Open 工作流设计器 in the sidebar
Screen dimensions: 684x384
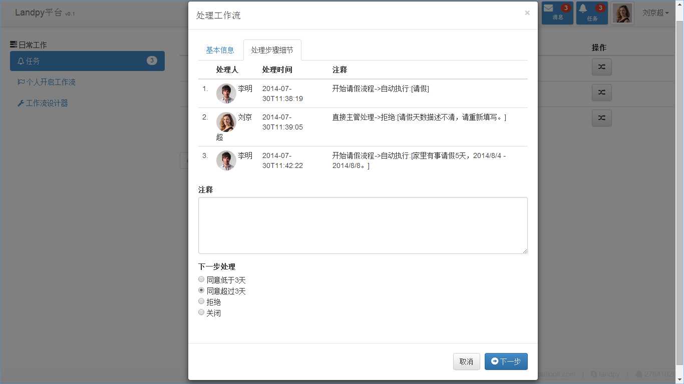[43, 103]
